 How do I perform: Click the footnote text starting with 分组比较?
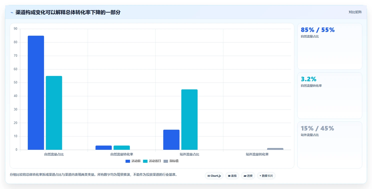tap(93, 174)
